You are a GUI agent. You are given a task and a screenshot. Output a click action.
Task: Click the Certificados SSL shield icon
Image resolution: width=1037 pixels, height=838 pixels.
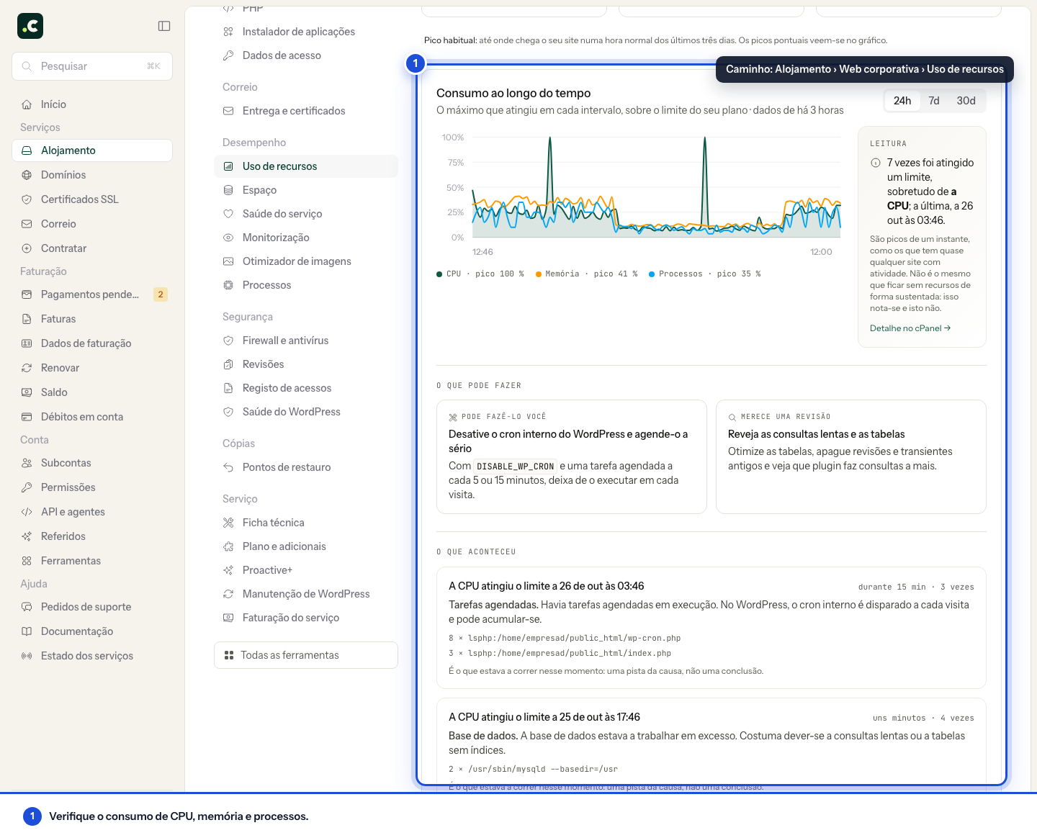click(27, 199)
